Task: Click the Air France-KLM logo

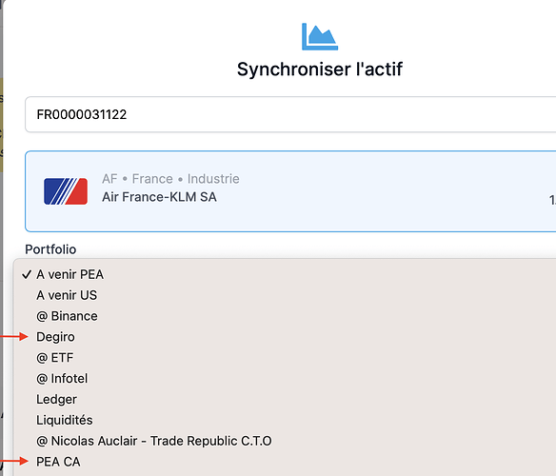Action: [x=66, y=191]
